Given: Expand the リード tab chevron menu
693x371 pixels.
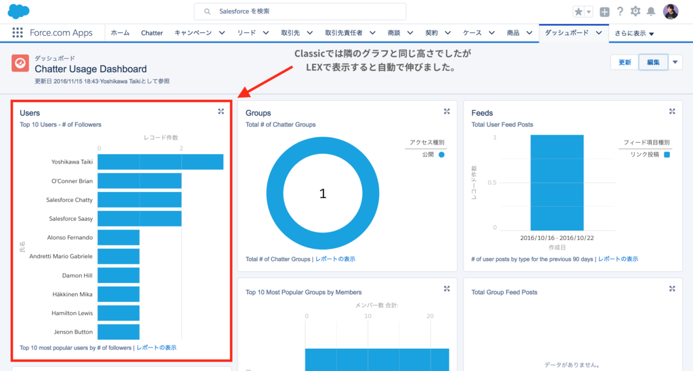Looking at the screenshot, I should click(x=265, y=32).
